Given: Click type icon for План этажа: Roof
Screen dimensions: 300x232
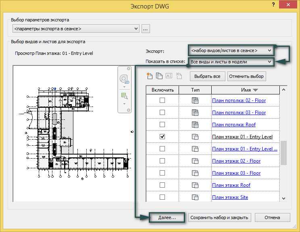Looking at the screenshot, I should [195, 185].
